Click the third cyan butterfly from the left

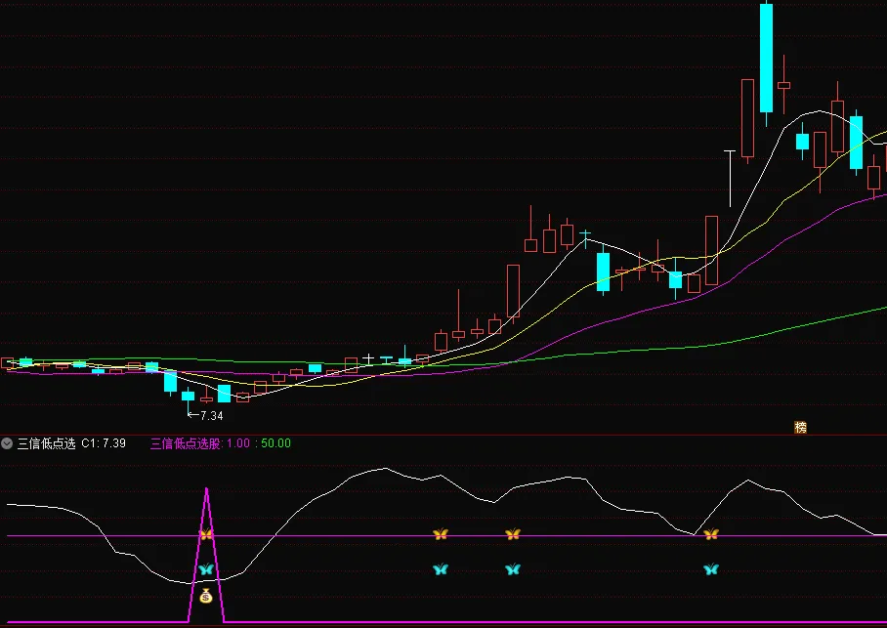click(513, 569)
